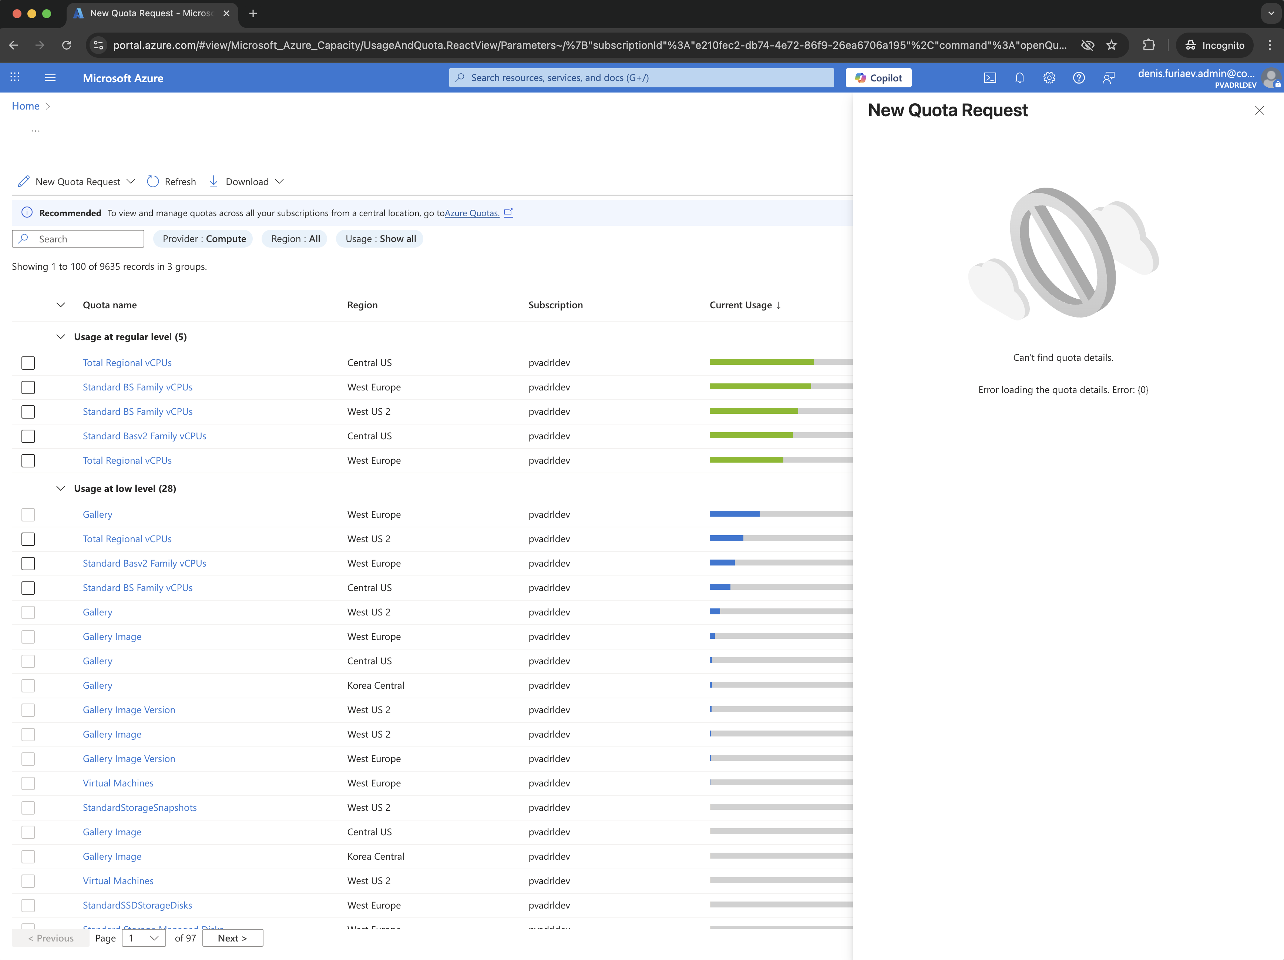The image size is (1284, 960).
Task: Open the browser extensions puzzle icon
Action: [x=1148, y=45]
